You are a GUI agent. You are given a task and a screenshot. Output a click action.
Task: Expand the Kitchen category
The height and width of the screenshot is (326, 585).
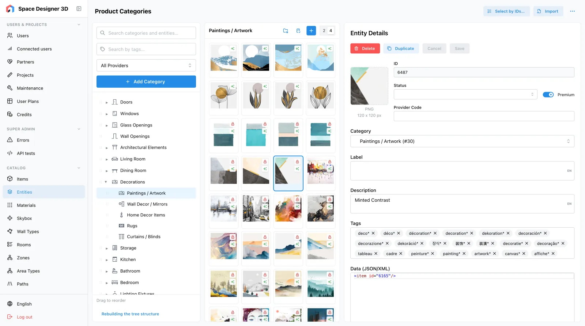tap(107, 260)
